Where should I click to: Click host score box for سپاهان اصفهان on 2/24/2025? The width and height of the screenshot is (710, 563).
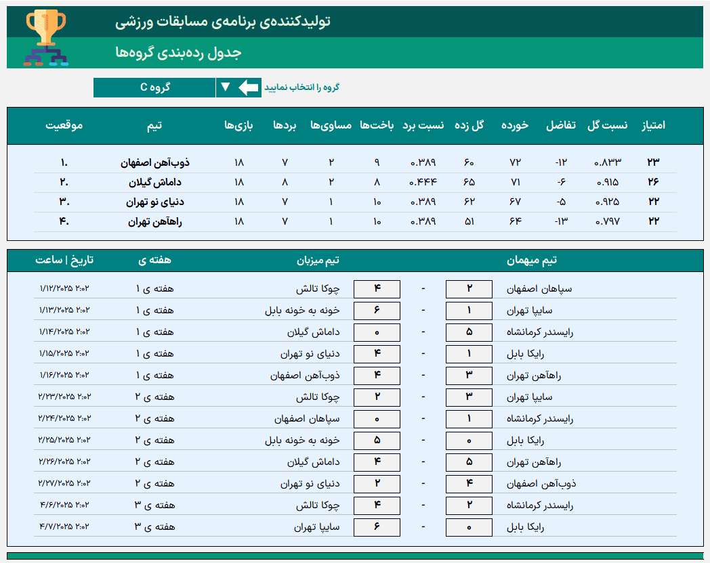pyautogui.click(x=377, y=419)
